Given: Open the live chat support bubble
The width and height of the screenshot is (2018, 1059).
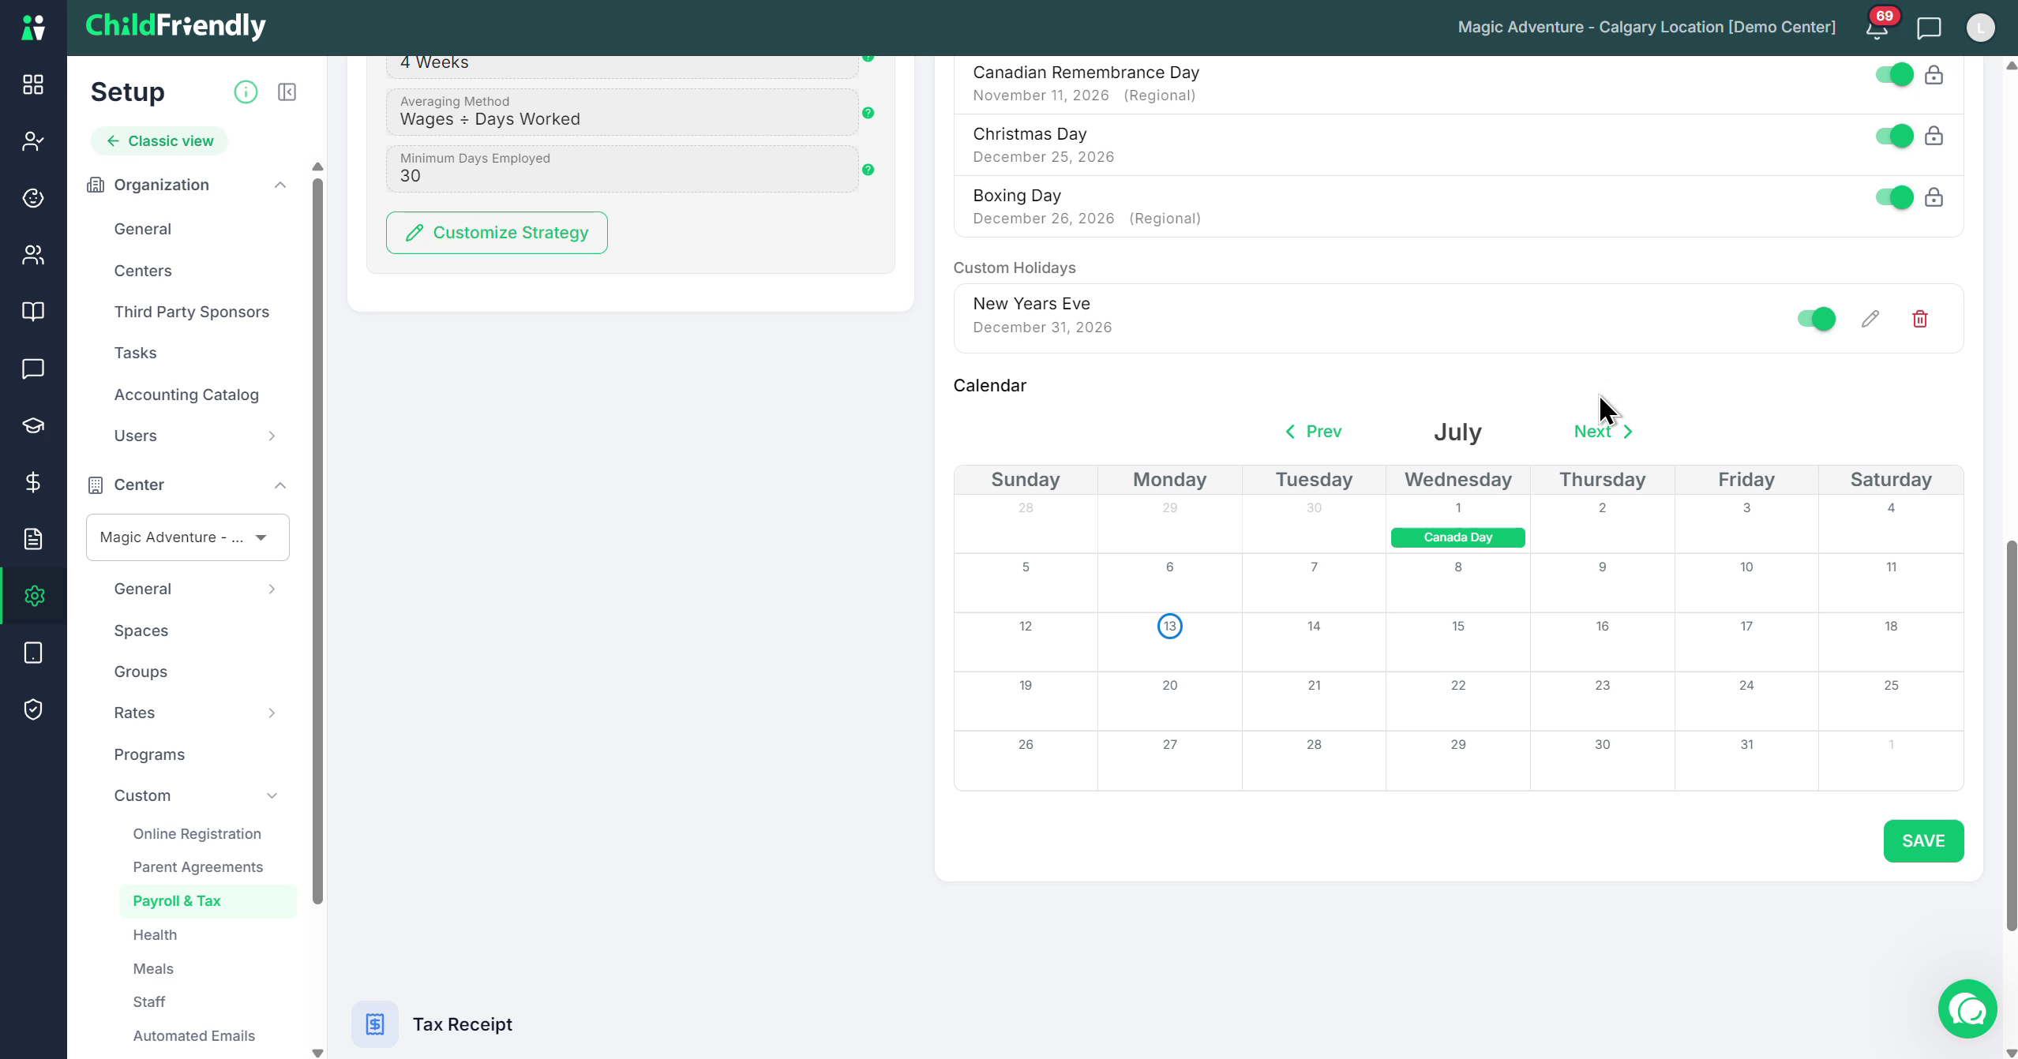Looking at the screenshot, I should tap(1967, 1009).
